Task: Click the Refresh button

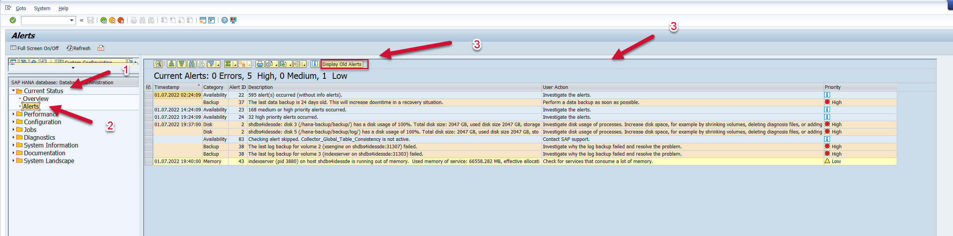Action: click(78, 48)
